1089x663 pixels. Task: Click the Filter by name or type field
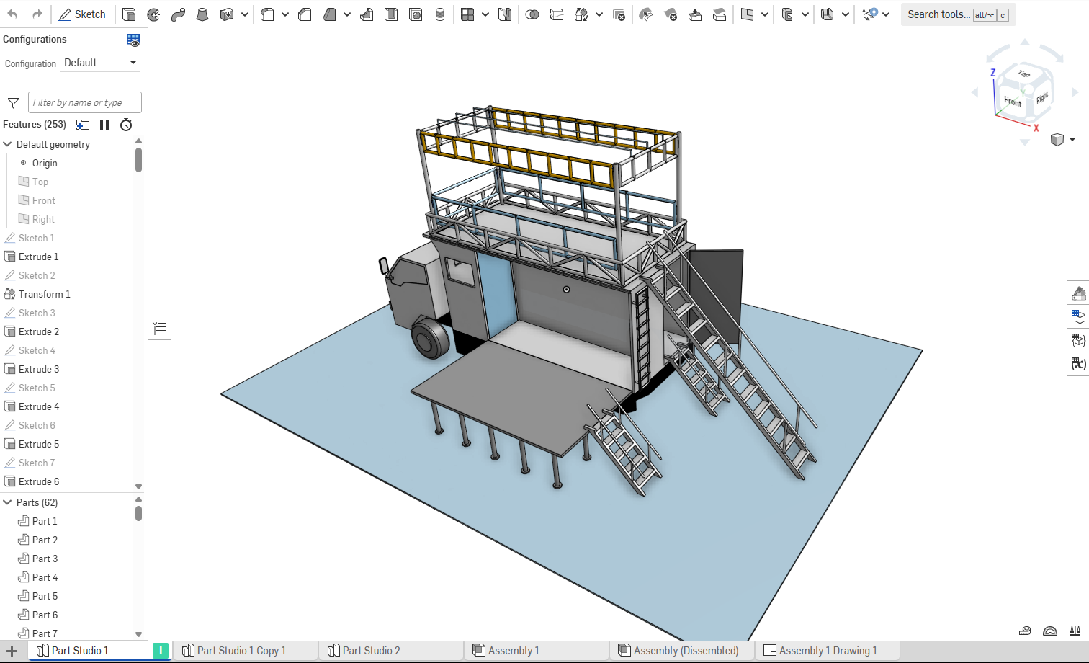click(x=85, y=102)
